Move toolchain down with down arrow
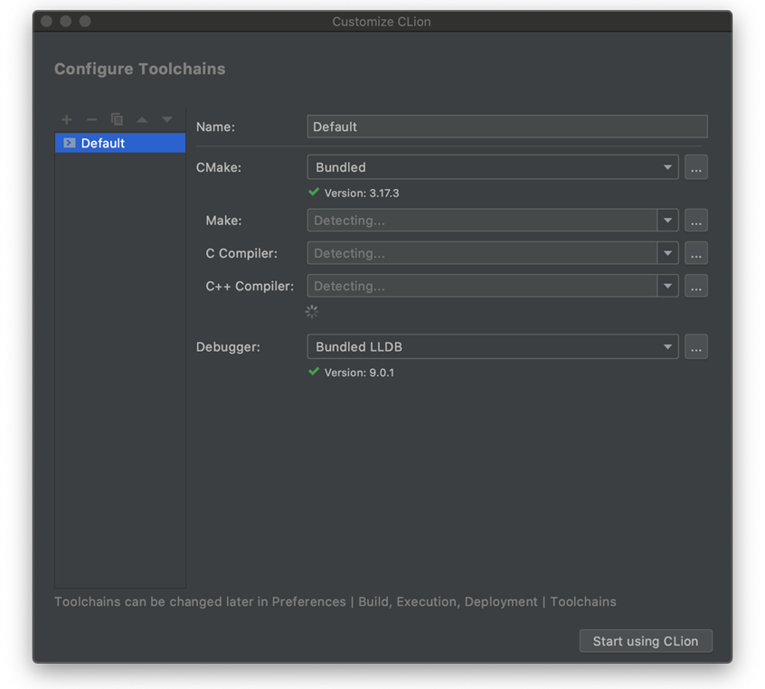 (x=167, y=119)
